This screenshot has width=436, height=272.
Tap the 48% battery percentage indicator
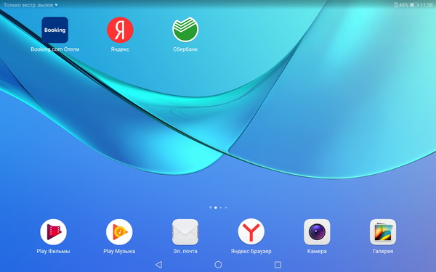[404, 5]
